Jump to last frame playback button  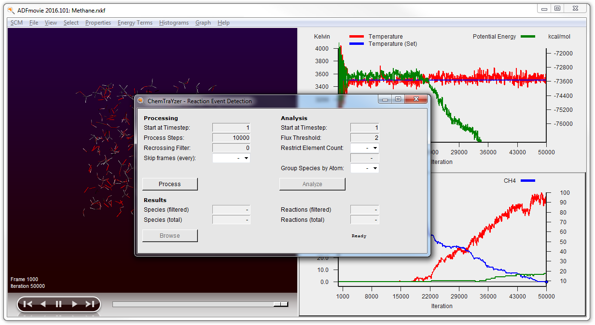pos(90,304)
